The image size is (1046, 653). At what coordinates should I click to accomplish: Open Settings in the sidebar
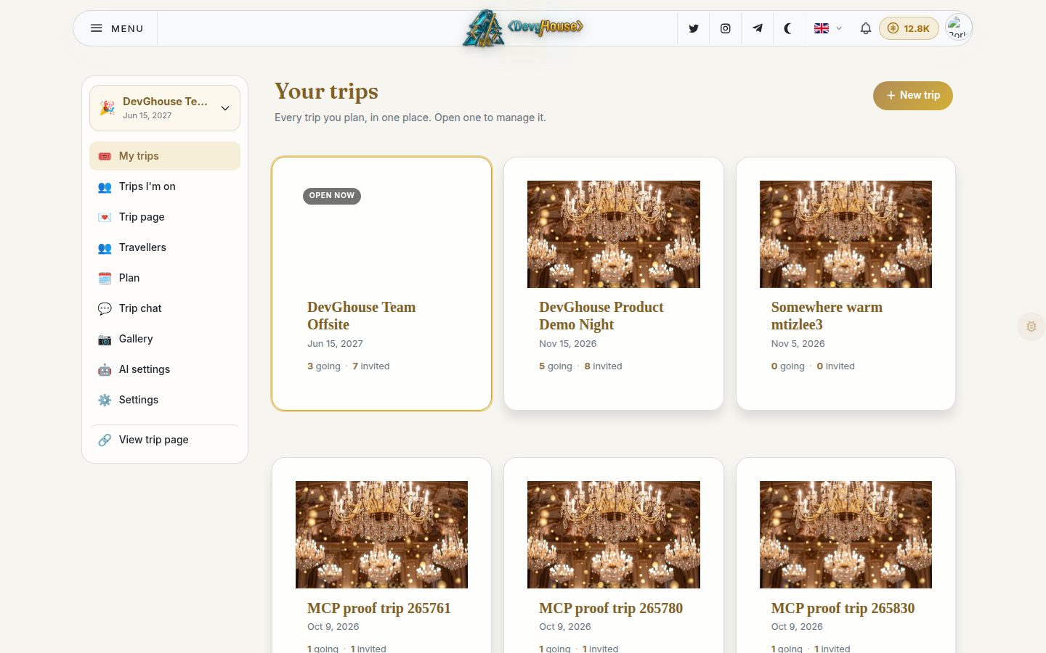(x=165, y=400)
